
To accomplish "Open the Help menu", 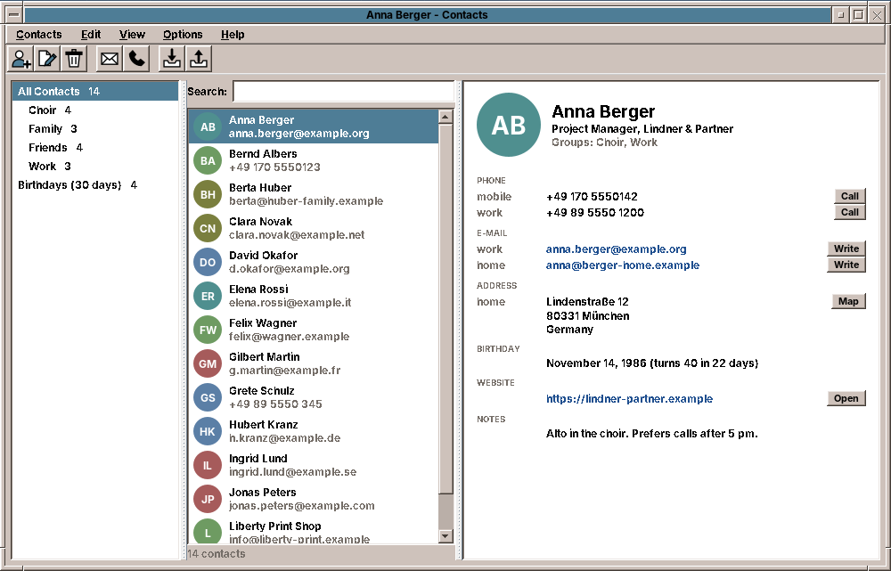I will coord(233,35).
